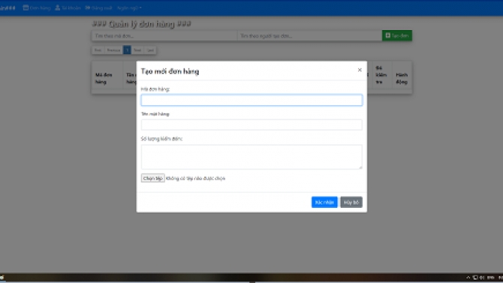
Task: Expand the Ngôn ngữ dropdown
Action: [129, 8]
